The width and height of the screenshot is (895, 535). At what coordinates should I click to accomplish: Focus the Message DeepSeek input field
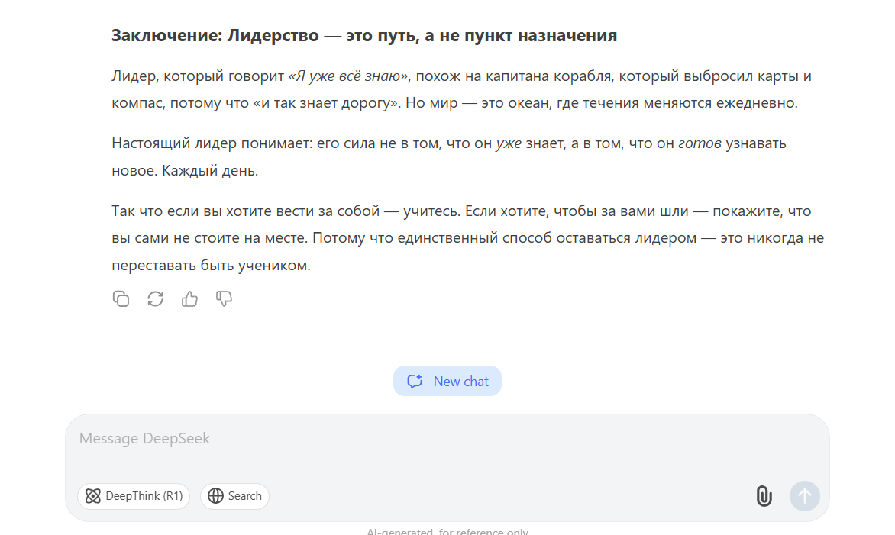pyautogui.click(x=447, y=439)
